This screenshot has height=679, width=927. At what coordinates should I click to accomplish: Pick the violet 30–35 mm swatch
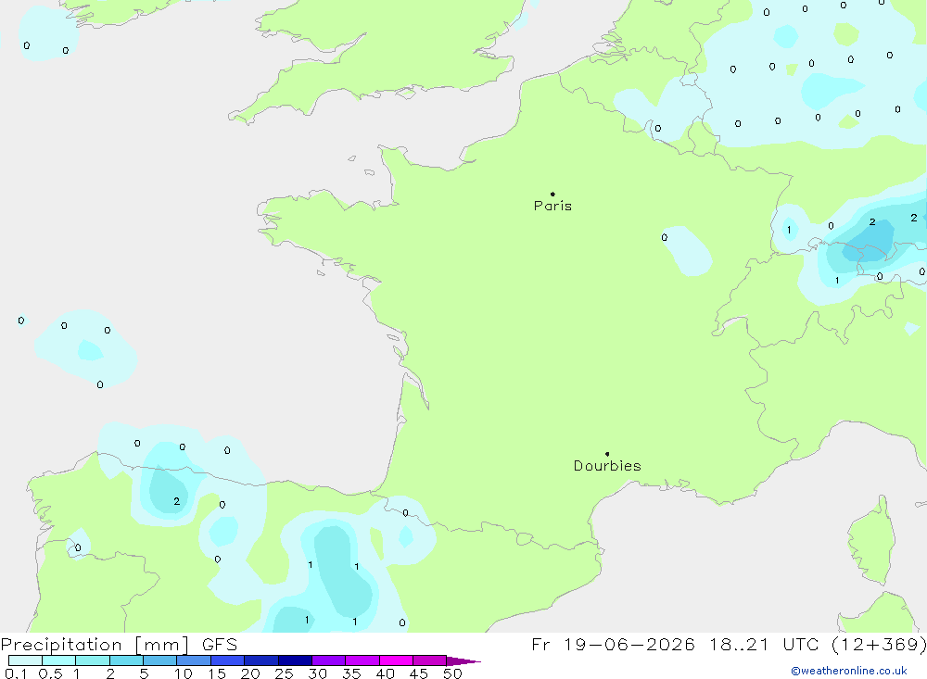tap(329, 660)
